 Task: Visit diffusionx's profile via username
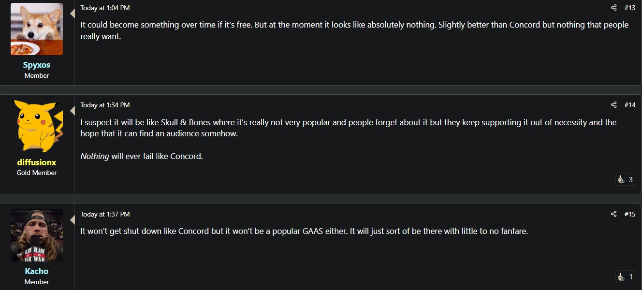[37, 162]
